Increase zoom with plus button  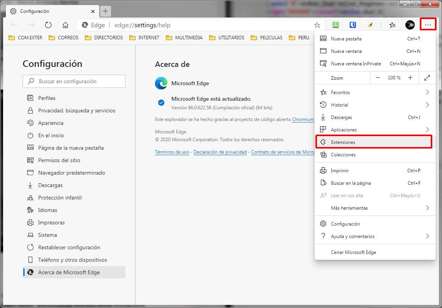pyautogui.click(x=410, y=78)
